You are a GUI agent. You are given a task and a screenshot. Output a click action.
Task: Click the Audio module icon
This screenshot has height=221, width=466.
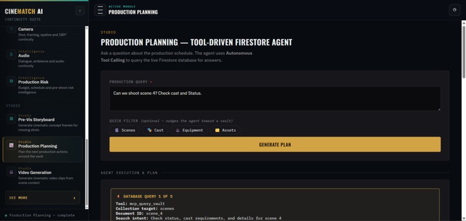pyautogui.click(x=12, y=55)
